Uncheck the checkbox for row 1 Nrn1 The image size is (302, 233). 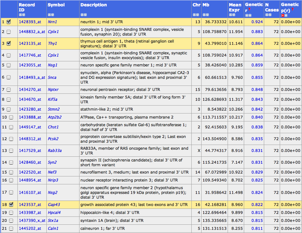[9, 22]
